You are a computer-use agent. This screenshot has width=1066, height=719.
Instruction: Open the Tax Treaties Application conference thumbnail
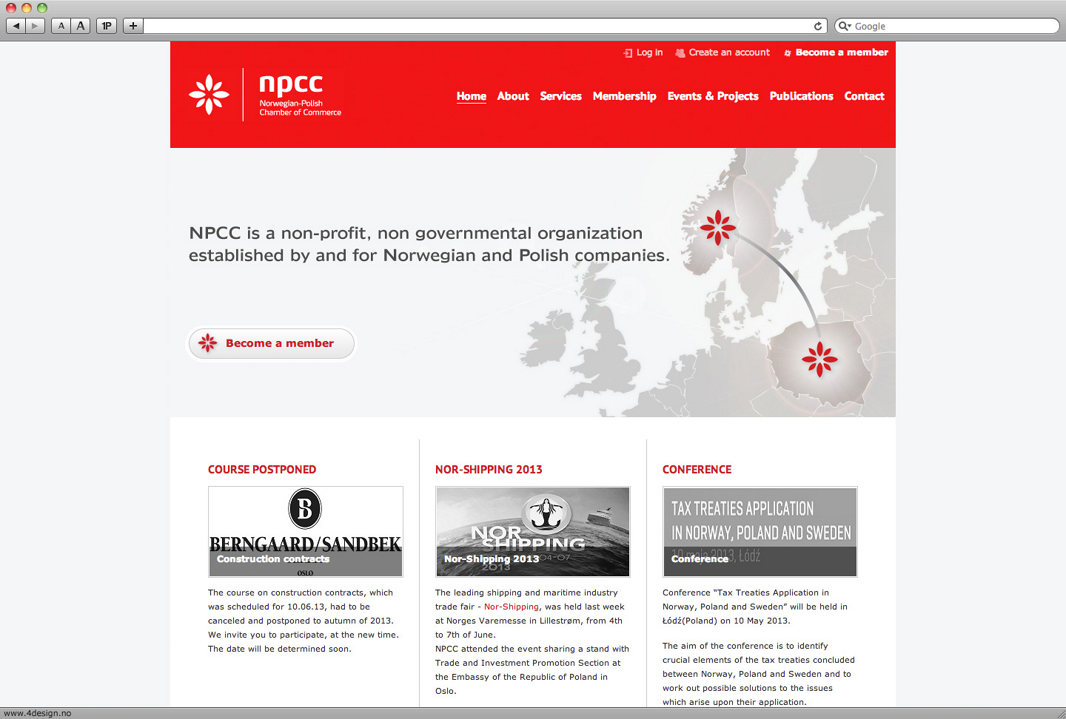coord(760,532)
